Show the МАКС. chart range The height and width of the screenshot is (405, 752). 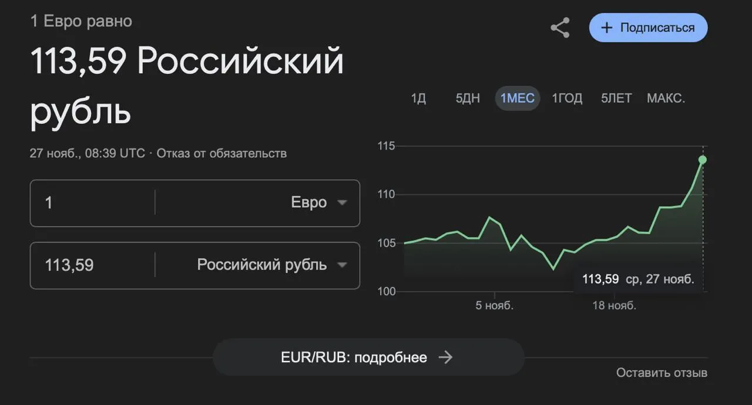tap(666, 98)
